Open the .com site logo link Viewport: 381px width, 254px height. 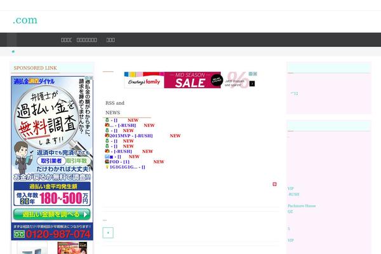pos(25,20)
